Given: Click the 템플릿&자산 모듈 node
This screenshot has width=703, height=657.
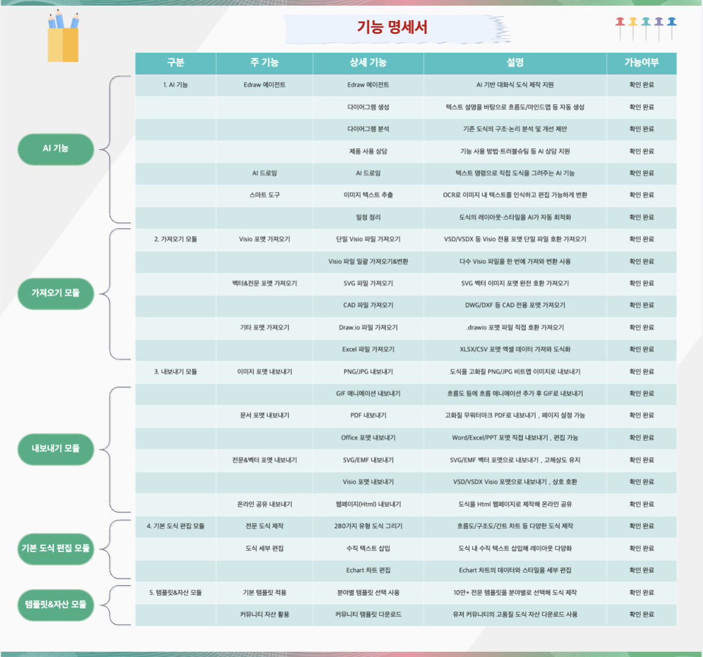Looking at the screenshot, I should coord(56,604).
